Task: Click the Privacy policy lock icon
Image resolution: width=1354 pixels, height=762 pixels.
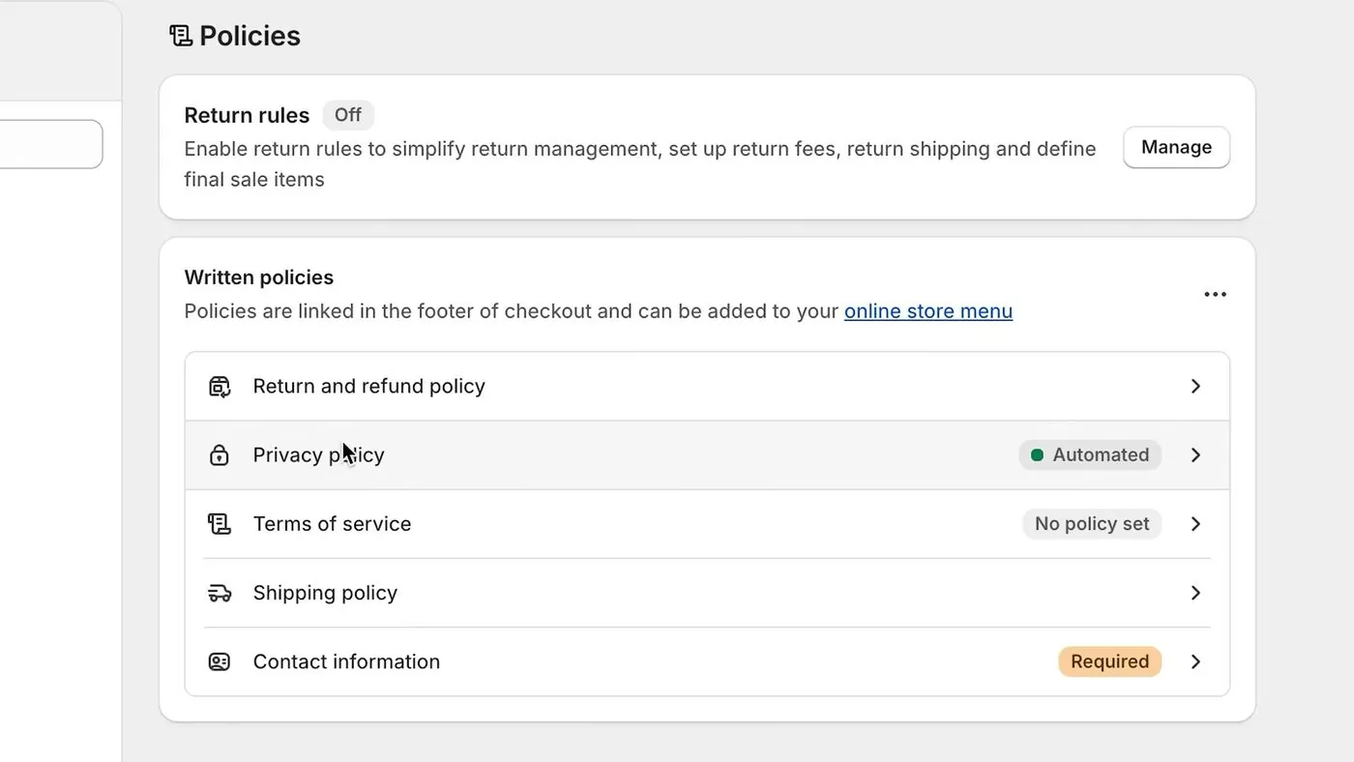Action: tap(220, 455)
